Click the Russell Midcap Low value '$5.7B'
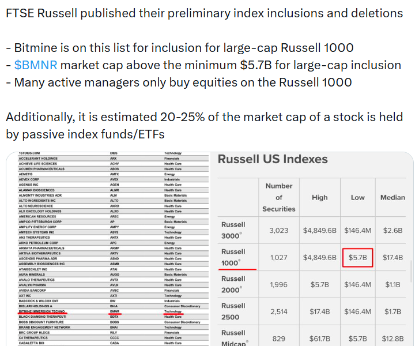This screenshot has height=346, width=419. (357, 339)
